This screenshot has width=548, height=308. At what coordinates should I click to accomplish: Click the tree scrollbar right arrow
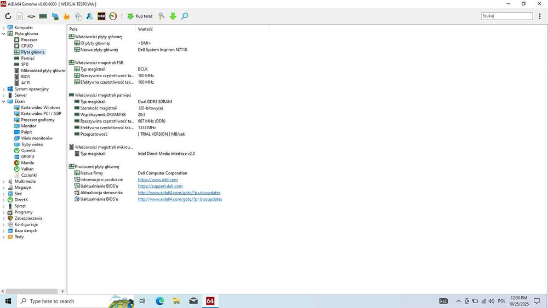62,291
